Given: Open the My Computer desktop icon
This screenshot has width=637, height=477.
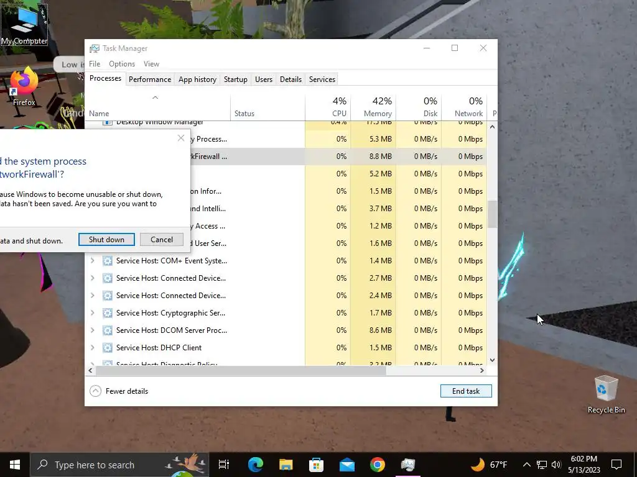Looking at the screenshot, I should point(24,24).
